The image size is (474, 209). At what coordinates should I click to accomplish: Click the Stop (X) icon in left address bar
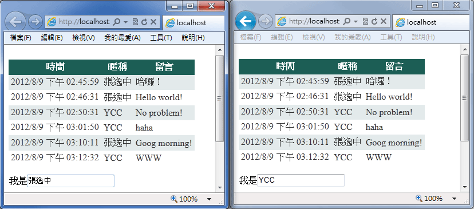tap(153, 22)
